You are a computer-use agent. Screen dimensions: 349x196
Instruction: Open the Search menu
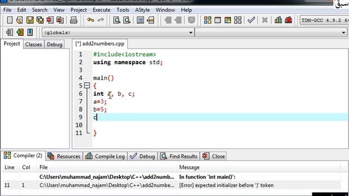40,10
